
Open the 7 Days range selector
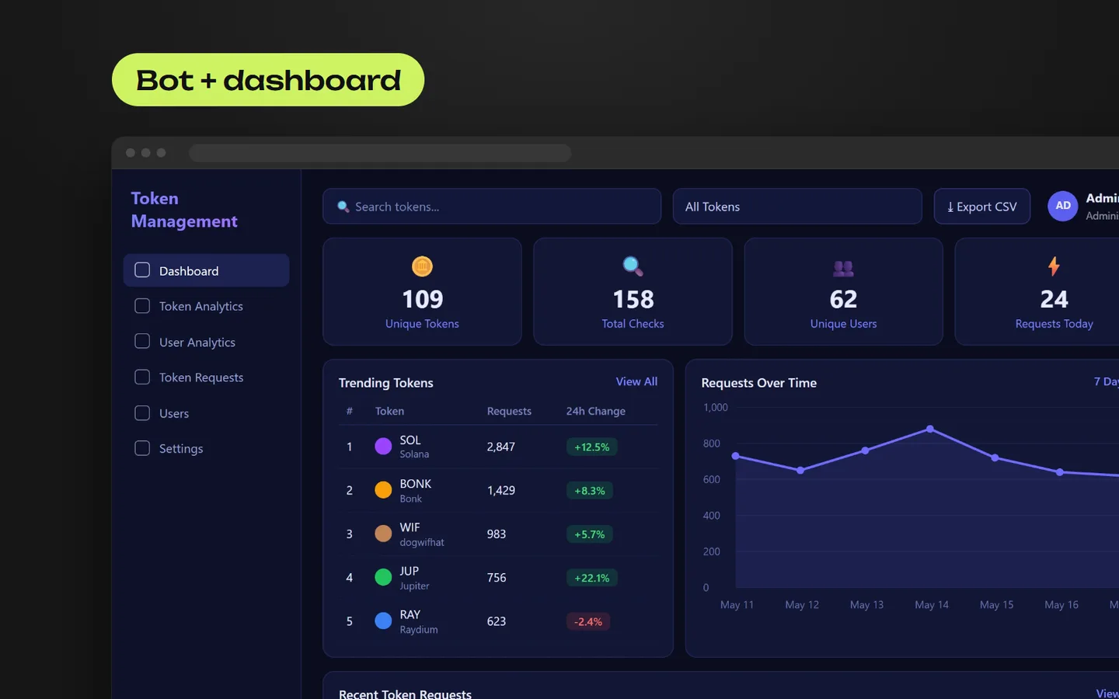pos(1107,381)
